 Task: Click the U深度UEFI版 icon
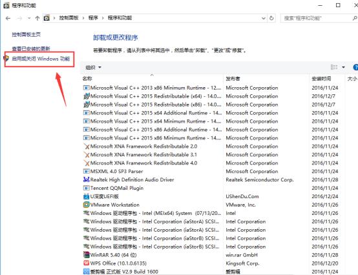tap(87, 196)
